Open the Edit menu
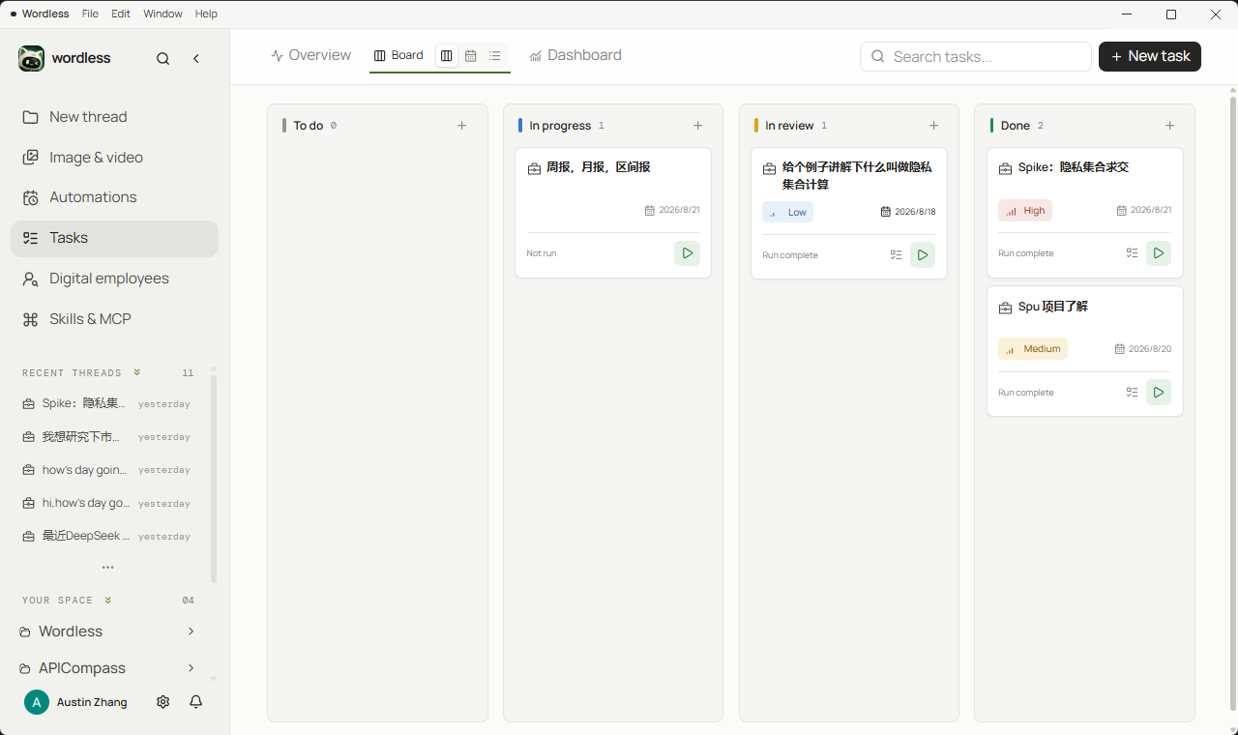The width and height of the screenshot is (1238, 735). [x=121, y=15]
